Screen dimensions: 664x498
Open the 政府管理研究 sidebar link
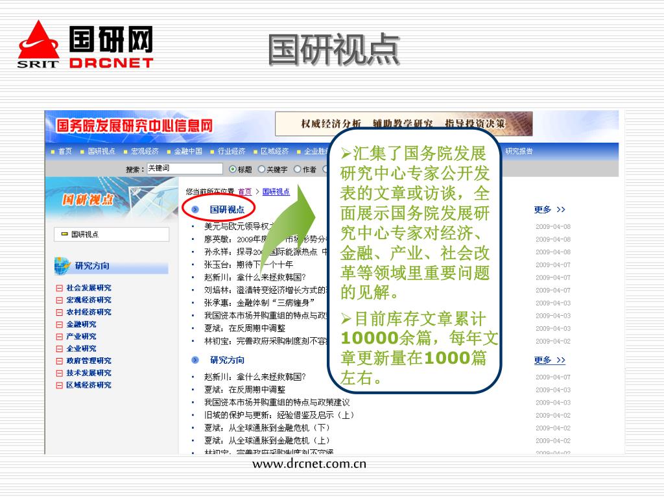(x=88, y=361)
